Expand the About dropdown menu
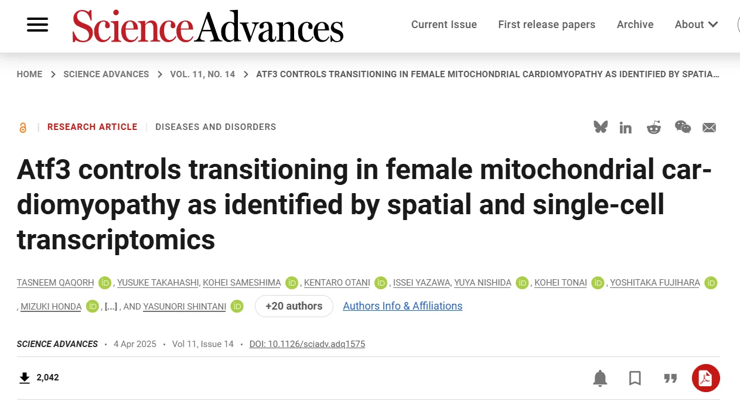 click(697, 25)
